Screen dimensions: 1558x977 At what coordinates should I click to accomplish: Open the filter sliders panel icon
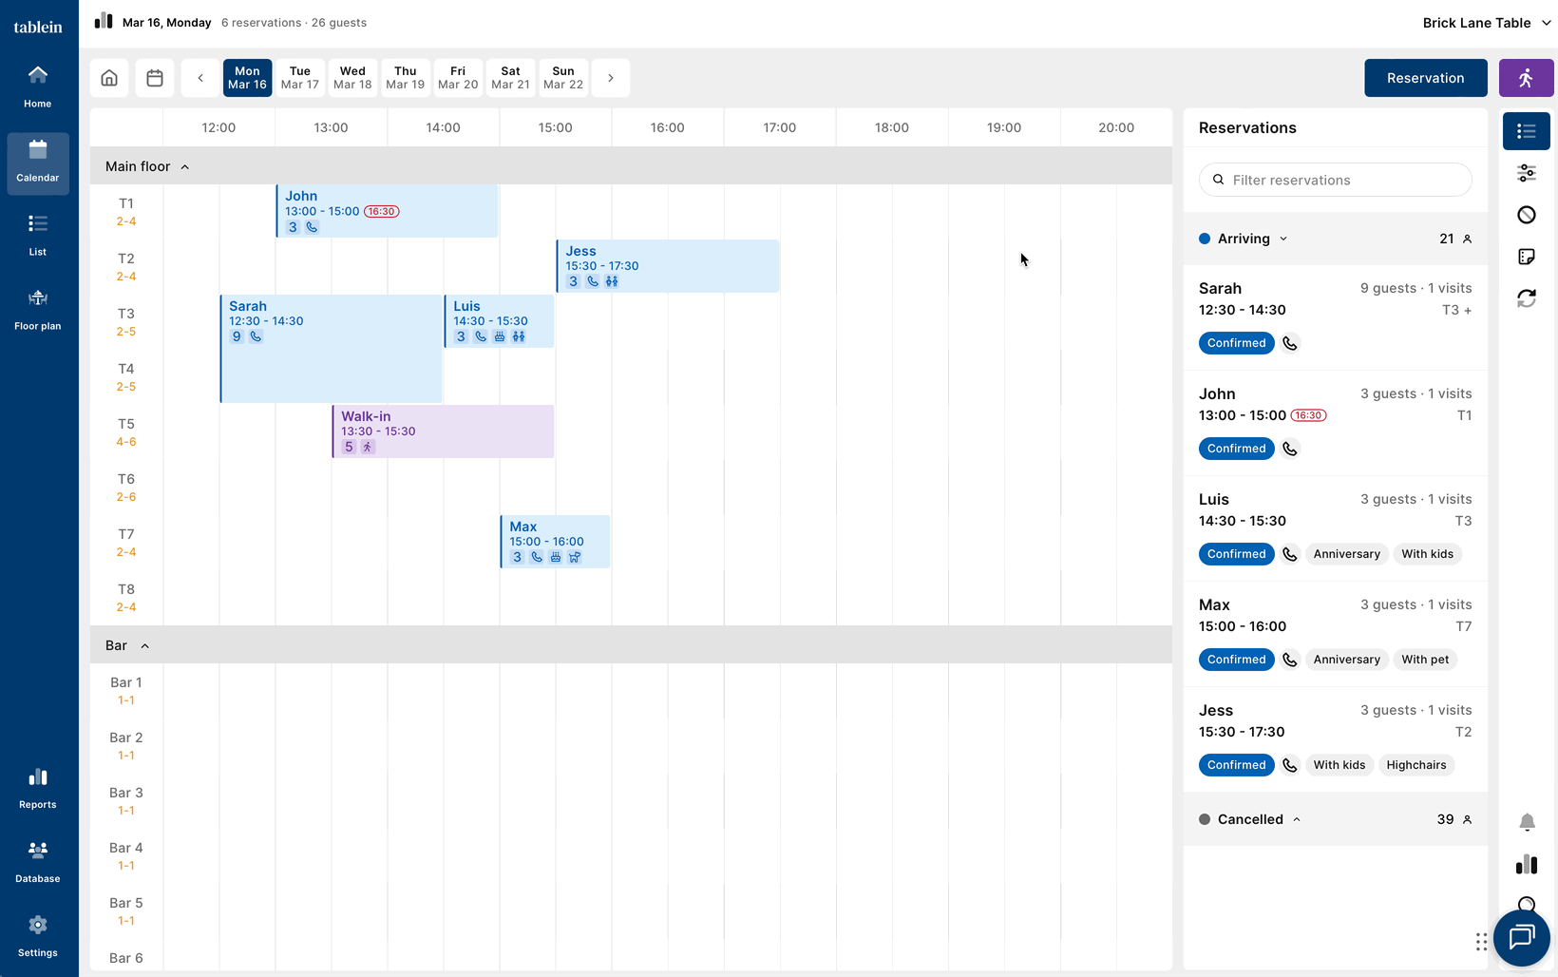(x=1526, y=173)
